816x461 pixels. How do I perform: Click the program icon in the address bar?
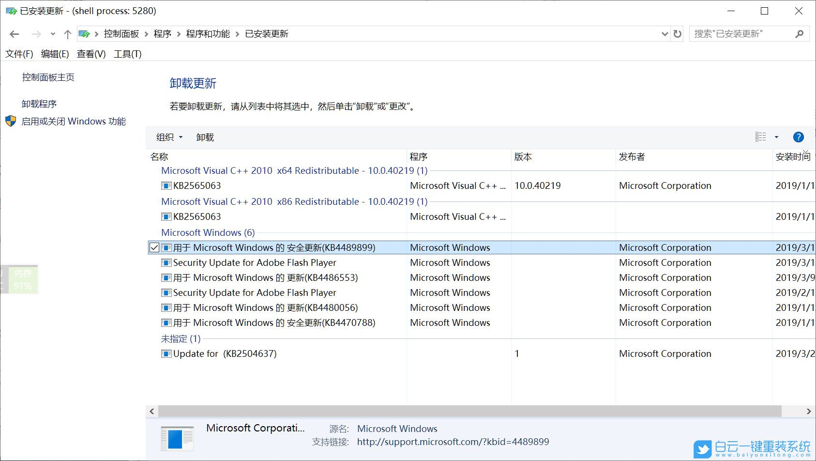click(84, 34)
